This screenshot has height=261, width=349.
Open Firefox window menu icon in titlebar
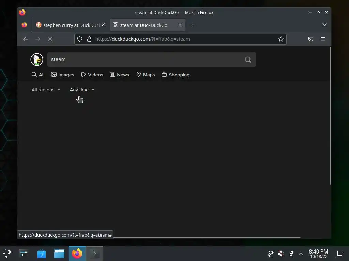point(22,13)
